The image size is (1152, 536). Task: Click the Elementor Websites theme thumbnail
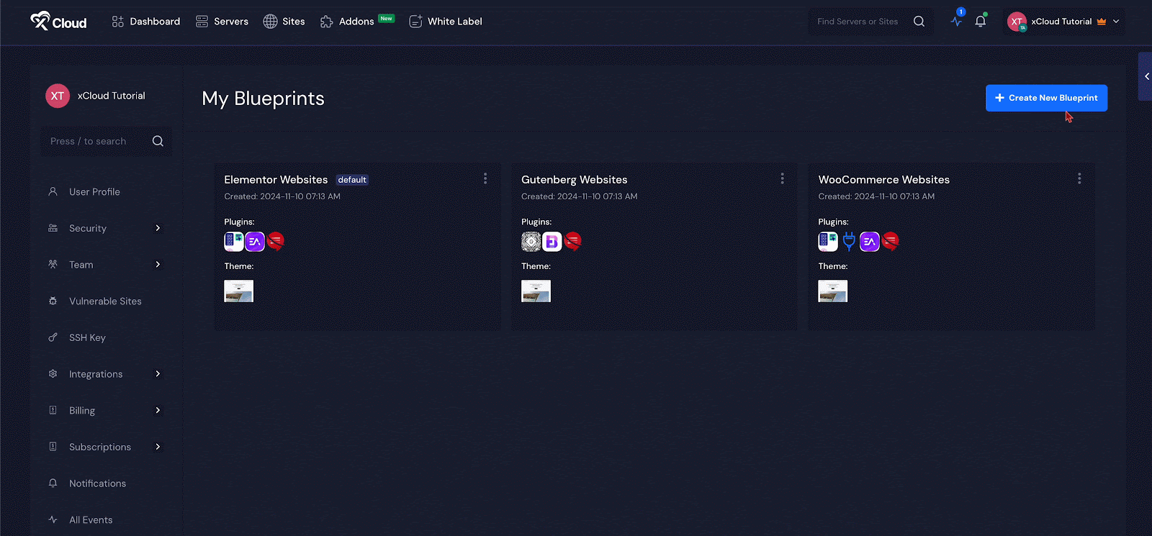click(x=239, y=291)
